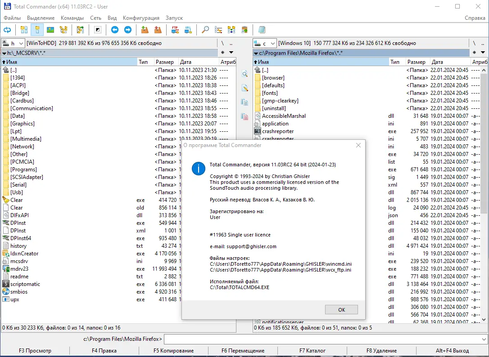The width and height of the screenshot is (489, 357).
Task: Sort right panel by Дата column header
Action: 450,62
